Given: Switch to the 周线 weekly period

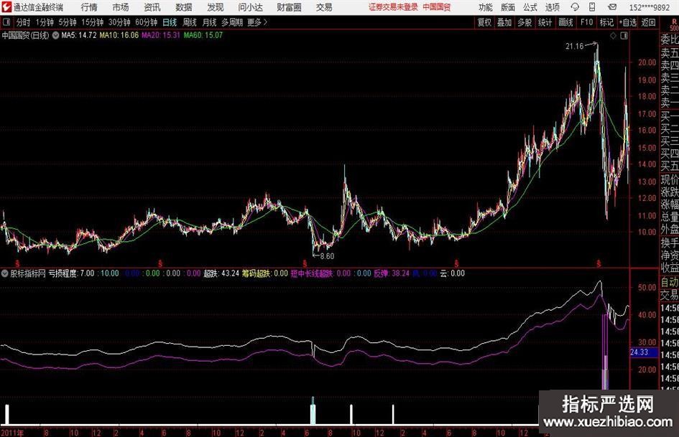Looking at the screenshot, I should point(189,22).
